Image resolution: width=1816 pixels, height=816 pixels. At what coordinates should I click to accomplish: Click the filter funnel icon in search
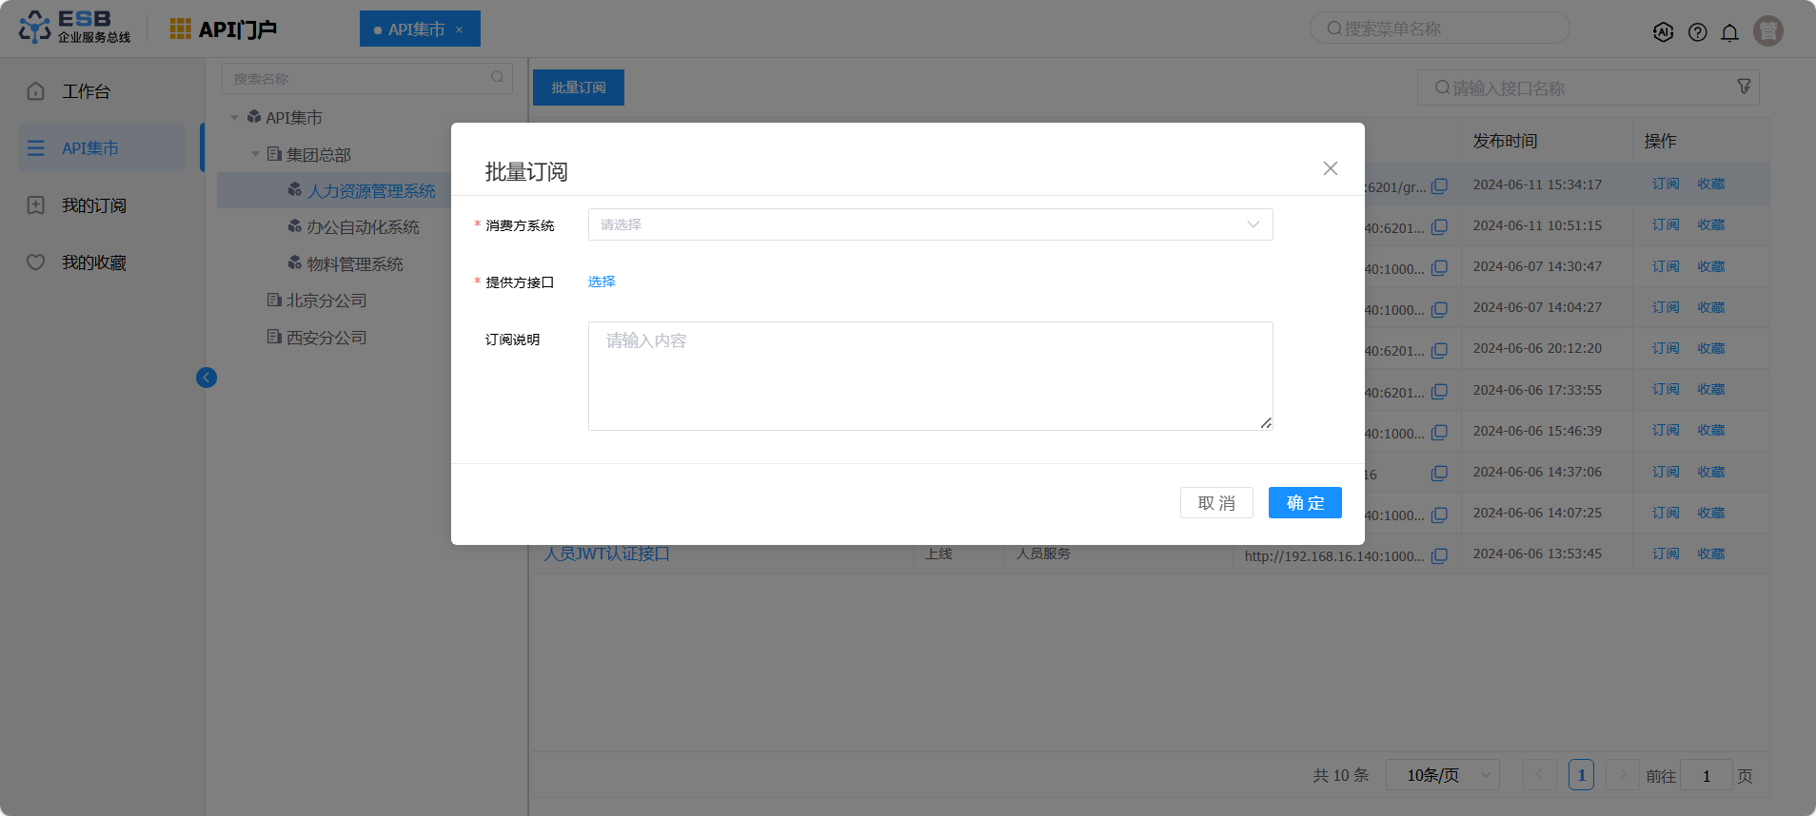1744,87
